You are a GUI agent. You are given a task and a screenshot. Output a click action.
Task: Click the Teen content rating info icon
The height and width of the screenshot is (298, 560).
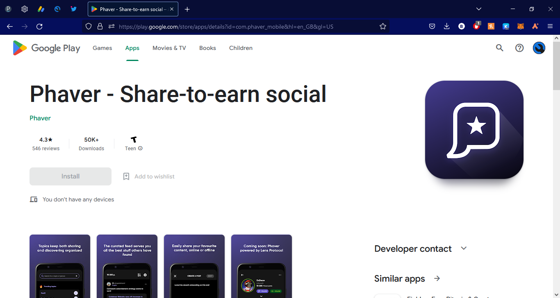coord(140,149)
